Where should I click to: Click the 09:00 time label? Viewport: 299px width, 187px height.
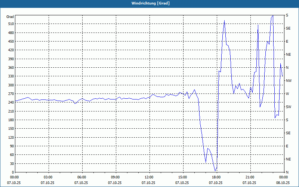tap(116, 177)
